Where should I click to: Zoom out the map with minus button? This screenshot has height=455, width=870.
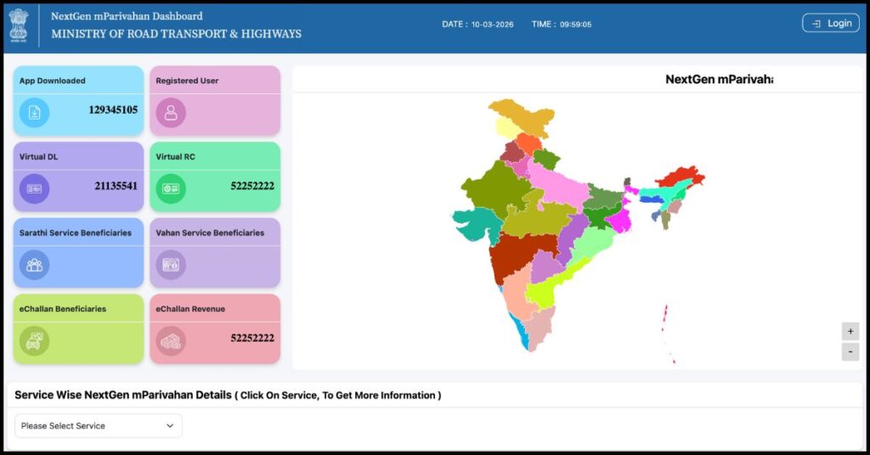(850, 352)
